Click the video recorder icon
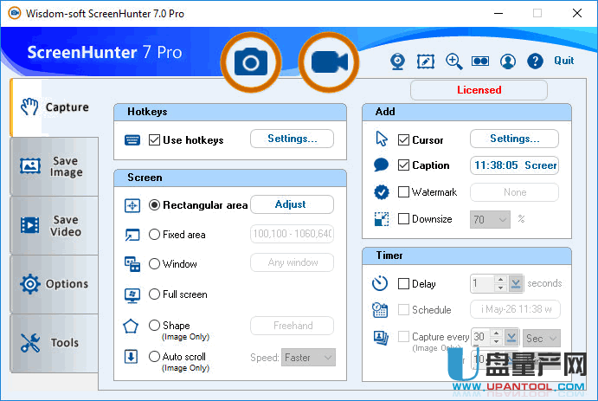598x401 pixels. point(329,61)
